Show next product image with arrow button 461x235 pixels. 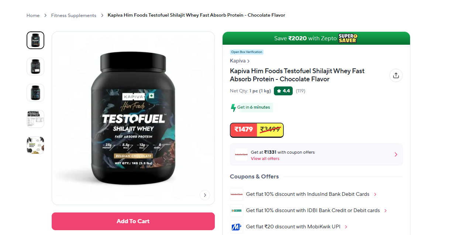[x=205, y=195]
